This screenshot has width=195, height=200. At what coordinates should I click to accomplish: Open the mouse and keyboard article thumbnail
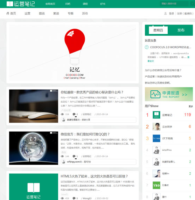click(34, 106)
